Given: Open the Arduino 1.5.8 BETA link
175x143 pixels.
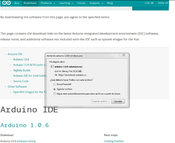Looking at the screenshot, I should 29,65.
